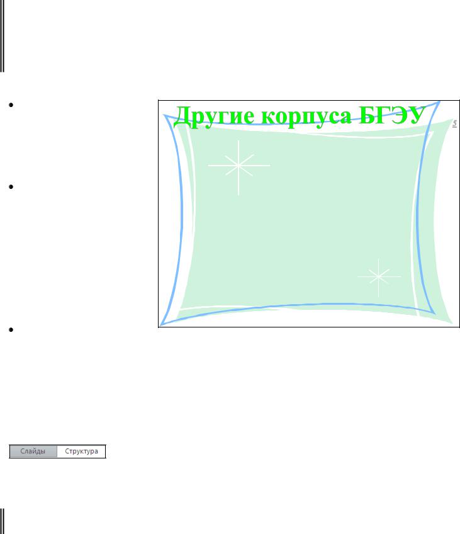Select the slide preview image
The height and width of the screenshot is (534, 460).
(x=309, y=213)
